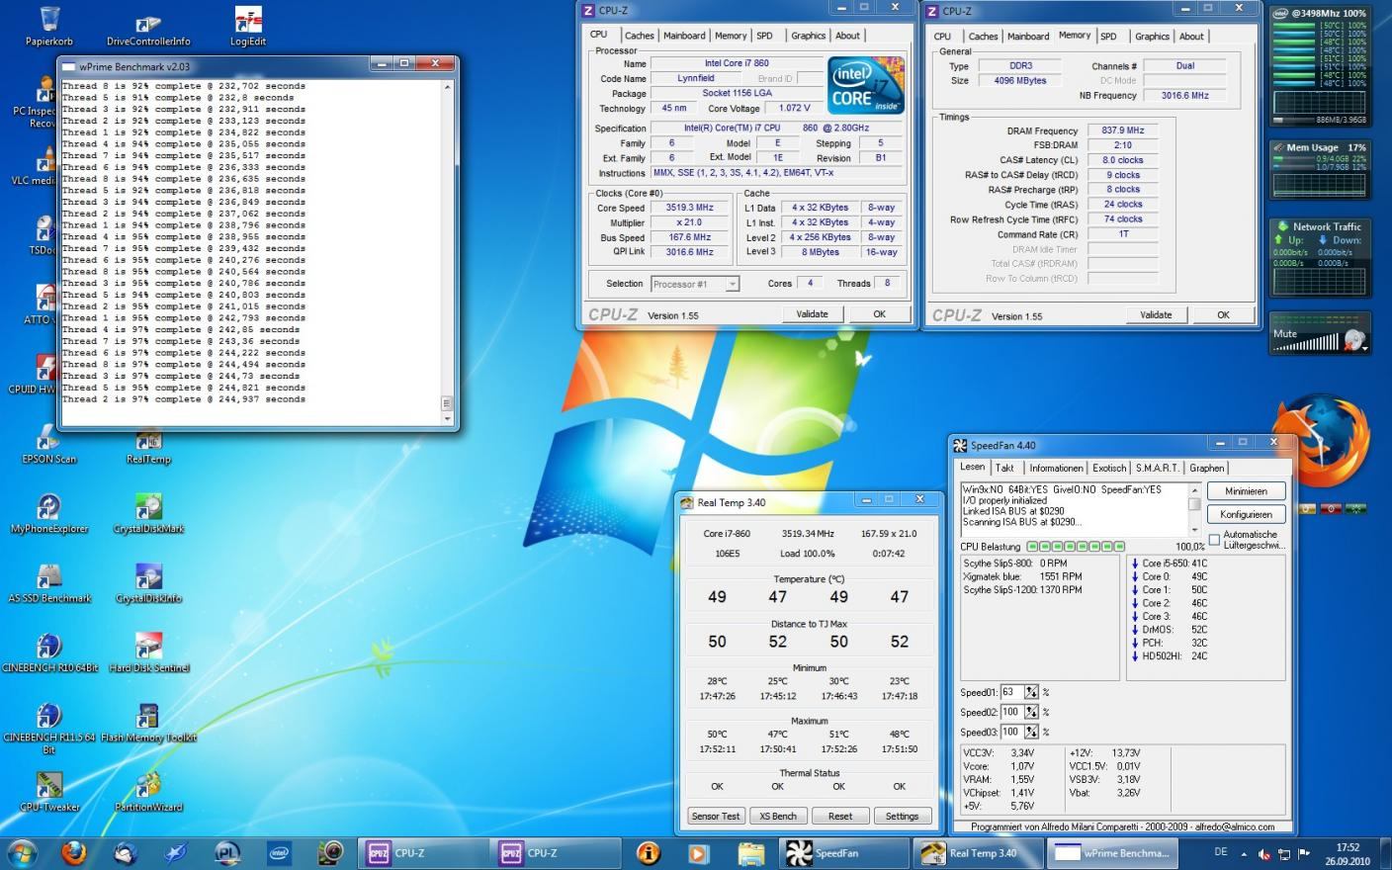Screen dimensions: 1392x870
Task: Click the Speed01 value field in SpeedFan
Action: pos(1011,692)
